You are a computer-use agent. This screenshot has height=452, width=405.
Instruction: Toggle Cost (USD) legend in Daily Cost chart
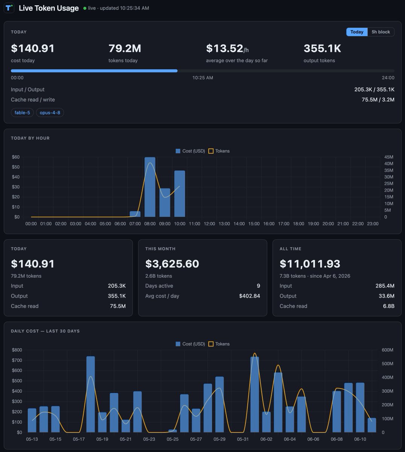point(190,344)
